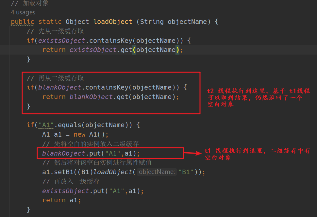Click the comment "// 先从一级缓存取"

(x=55, y=31)
